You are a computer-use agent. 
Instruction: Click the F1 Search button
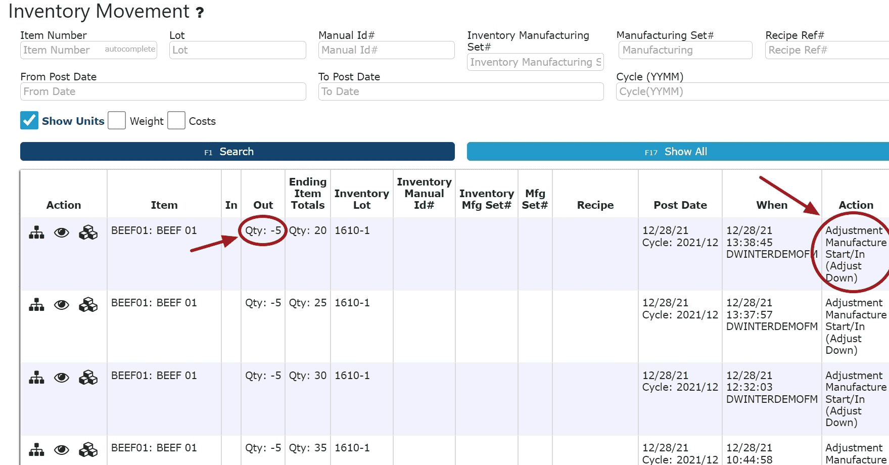pos(238,152)
